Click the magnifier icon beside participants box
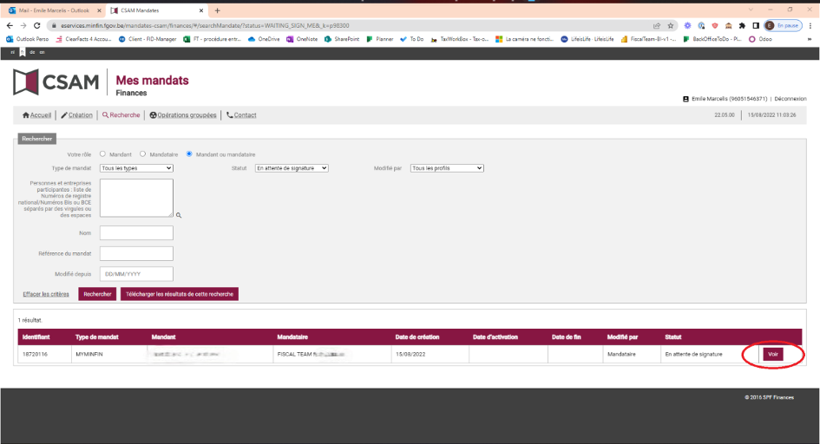This screenshot has height=444, width=820. pos(179,214)
